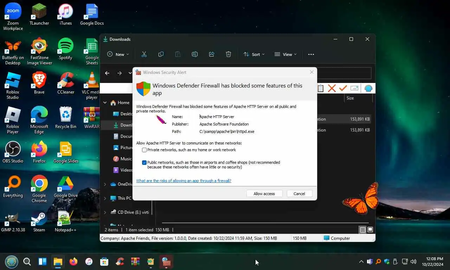Open CCleaner desktop shortcut
This screenshot has height=270, width=450.
66,83
